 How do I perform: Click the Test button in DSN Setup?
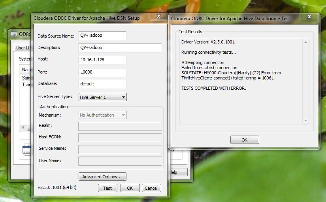click(107, 188)
